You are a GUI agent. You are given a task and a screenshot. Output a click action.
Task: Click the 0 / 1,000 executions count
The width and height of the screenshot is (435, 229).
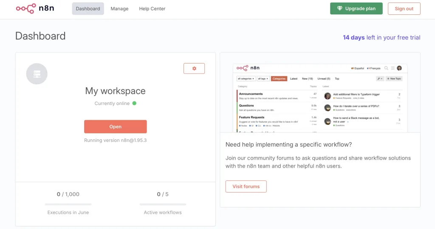[68, 194]
